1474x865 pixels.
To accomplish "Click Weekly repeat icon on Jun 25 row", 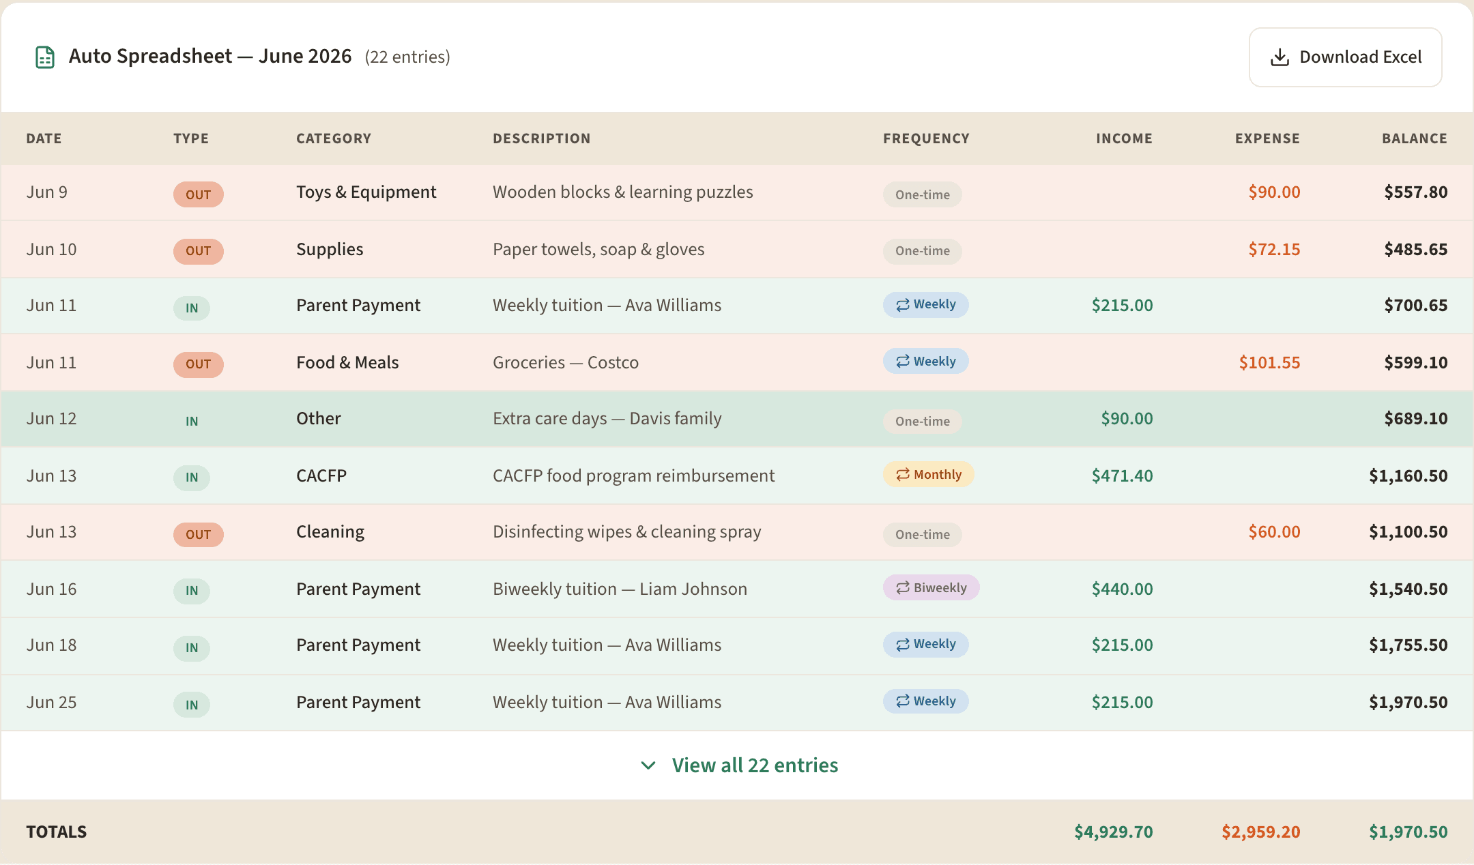I will coord(903,701).
